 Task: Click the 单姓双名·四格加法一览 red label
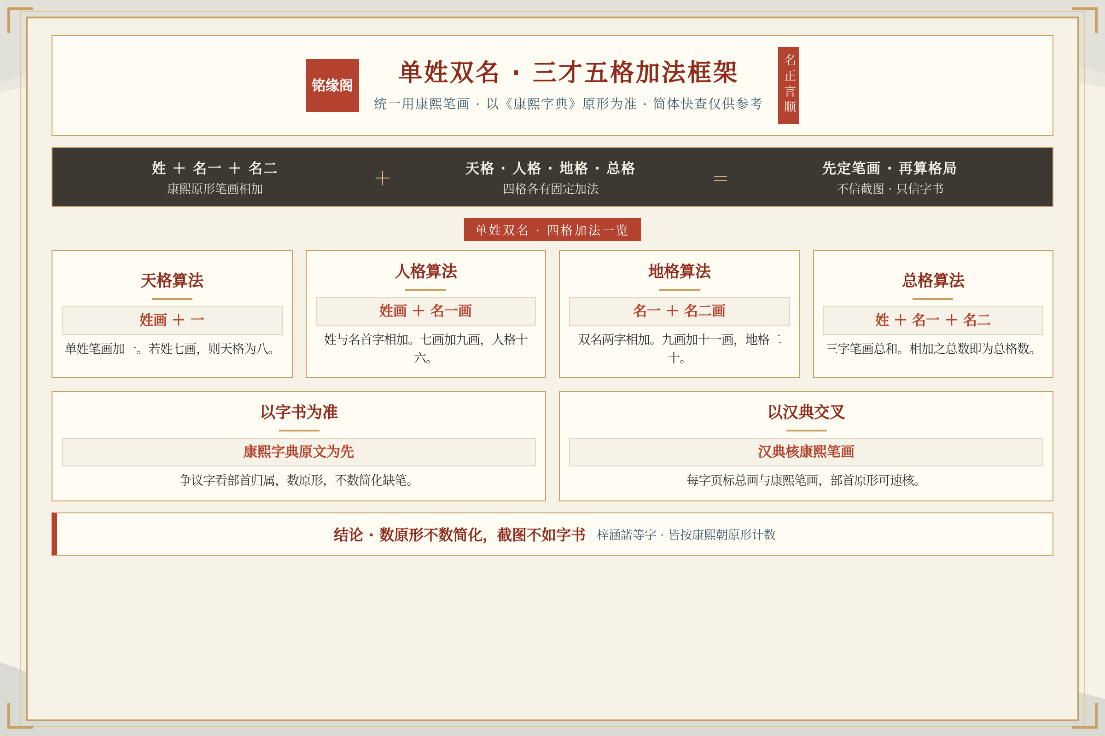pyautogui.click(x=552, y=230)
